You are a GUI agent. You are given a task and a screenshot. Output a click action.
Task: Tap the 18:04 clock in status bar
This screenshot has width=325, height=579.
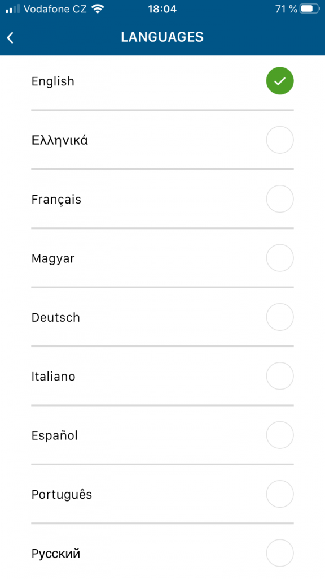[x=162, y=9]
